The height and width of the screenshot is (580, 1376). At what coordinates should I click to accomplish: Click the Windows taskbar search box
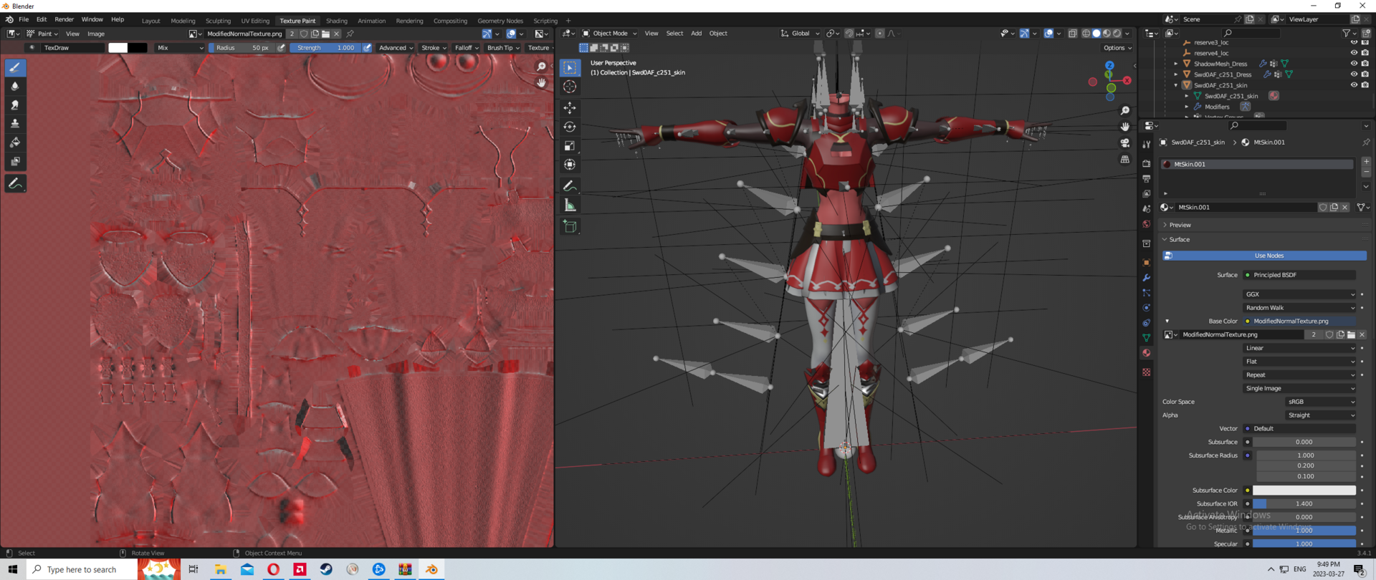pyautogui.click(x=82, y=570)
